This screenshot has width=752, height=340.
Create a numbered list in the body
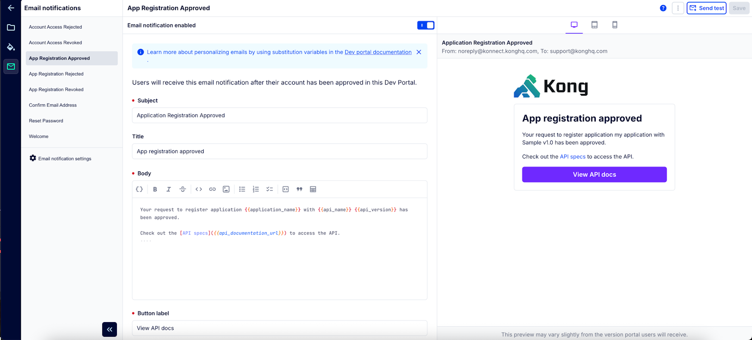pos(256,189)
